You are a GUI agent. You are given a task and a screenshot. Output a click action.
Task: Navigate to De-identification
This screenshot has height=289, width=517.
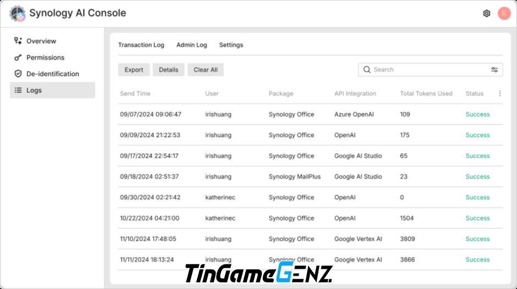pos(52,74)
